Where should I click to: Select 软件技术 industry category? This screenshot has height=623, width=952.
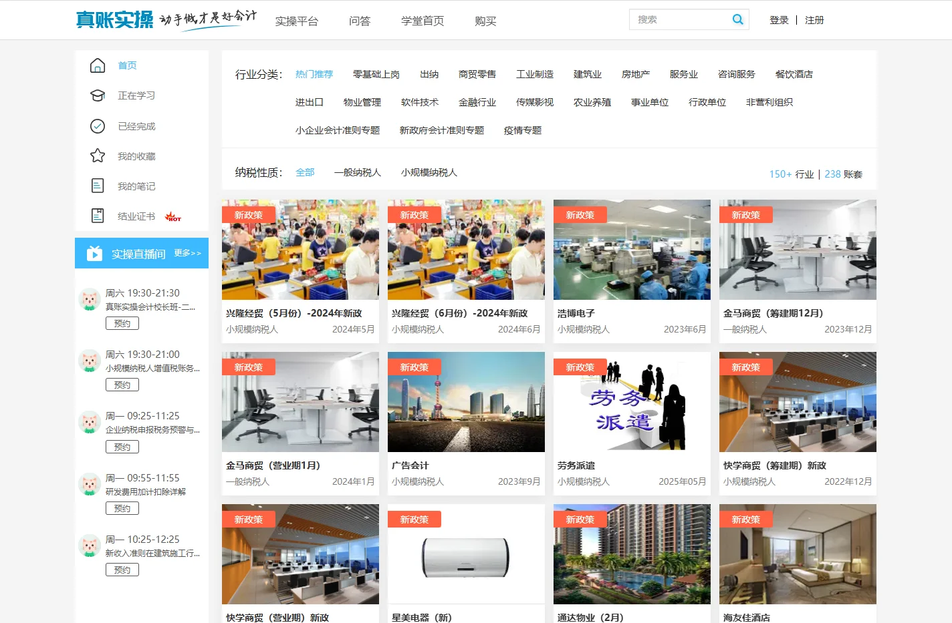click(420, 102)
